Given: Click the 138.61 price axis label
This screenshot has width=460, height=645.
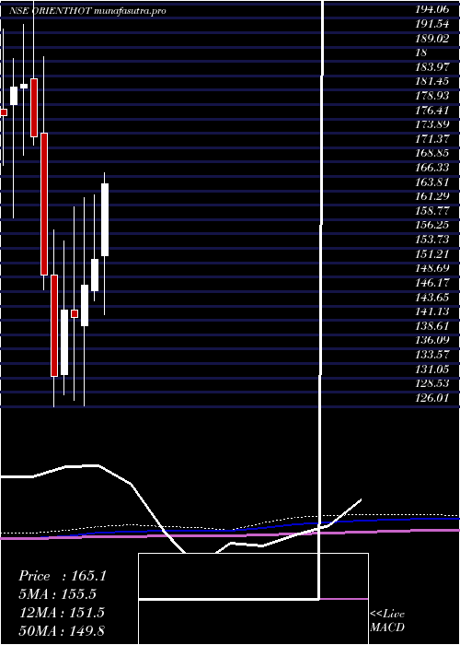Looking at the screenshot, I should click(x=432, y=326).
